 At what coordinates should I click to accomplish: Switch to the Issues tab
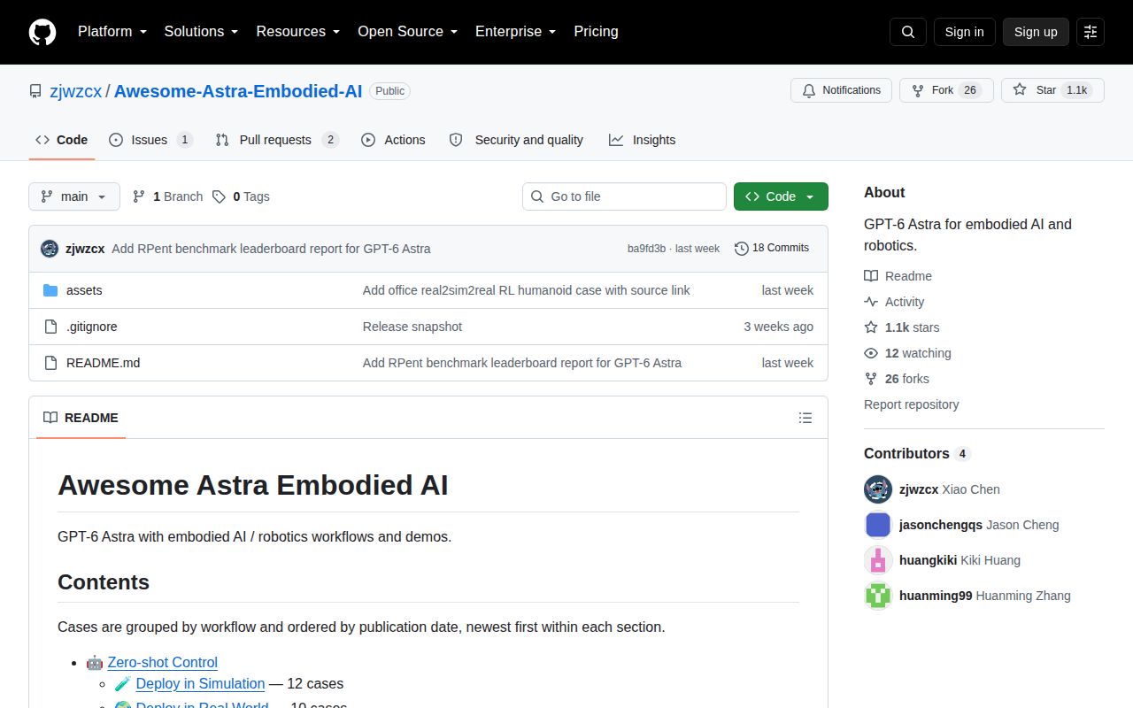click(150, 140)
